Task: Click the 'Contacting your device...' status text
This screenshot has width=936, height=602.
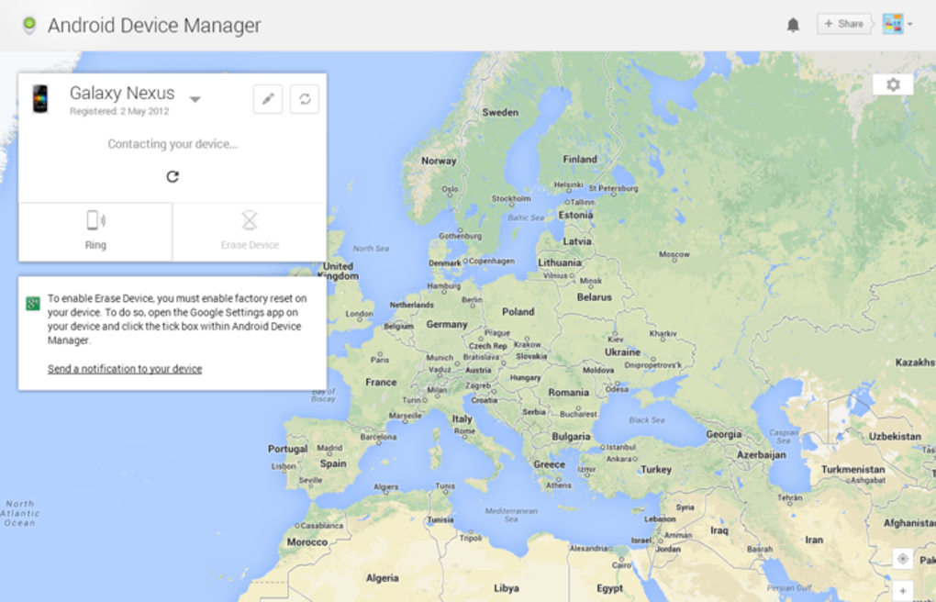Action: click(x=173, y=144)
